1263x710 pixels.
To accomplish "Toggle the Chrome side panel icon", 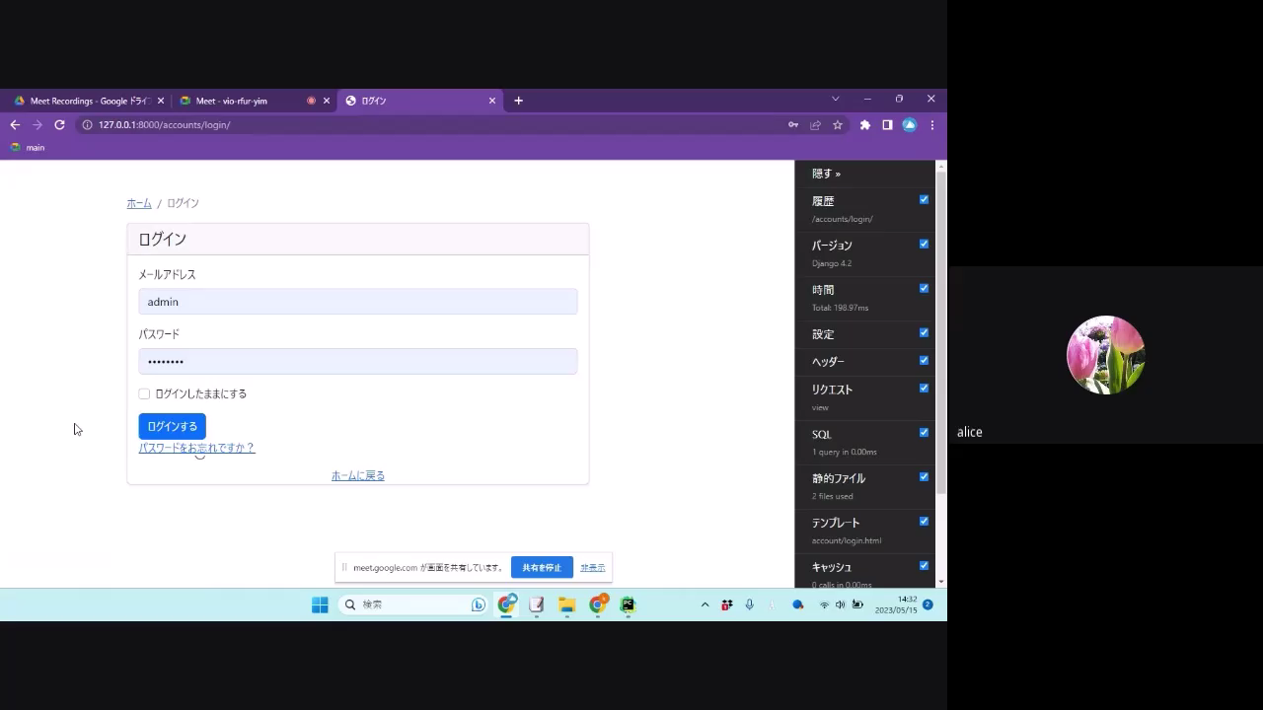I will pyautogui.click(x=887, y=125).
